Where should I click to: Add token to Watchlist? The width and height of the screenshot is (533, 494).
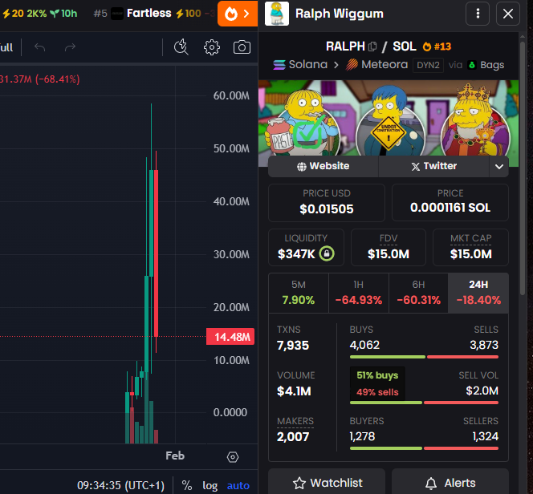tap(327, 483)
